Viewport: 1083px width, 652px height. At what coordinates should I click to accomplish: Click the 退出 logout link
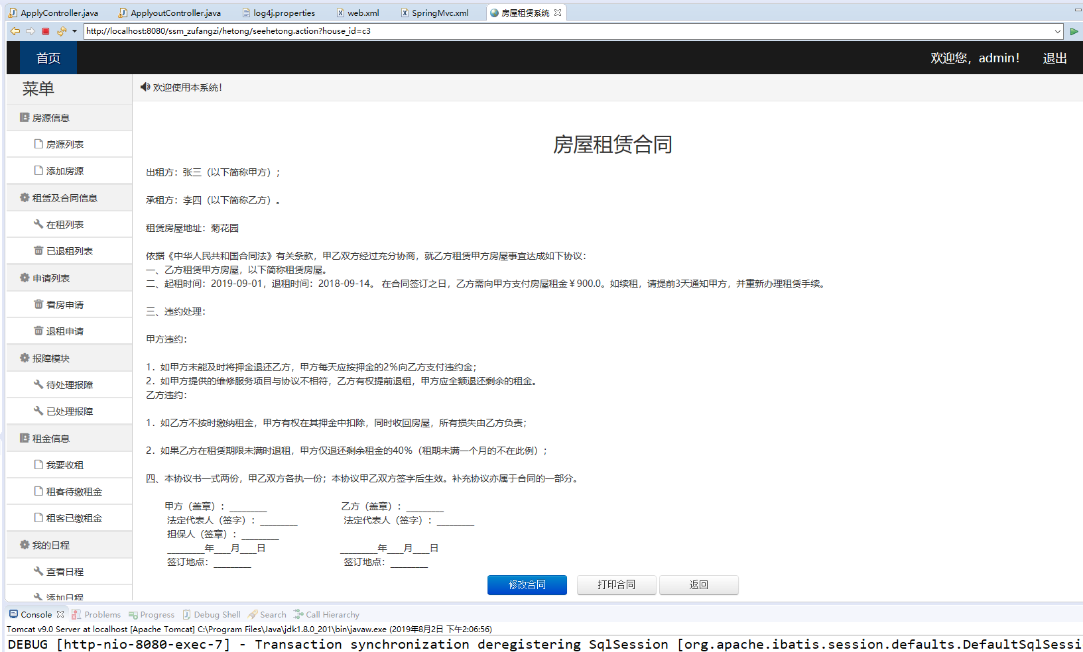coord(1054,58)
